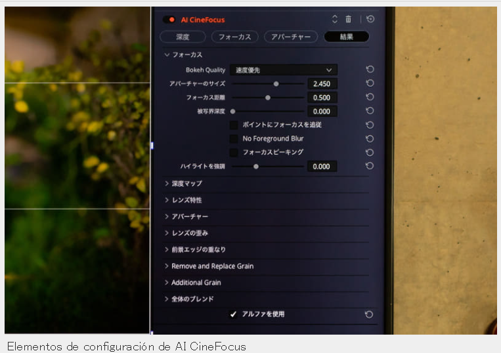Reset the Bokeh Quality setting

(370, 70)
